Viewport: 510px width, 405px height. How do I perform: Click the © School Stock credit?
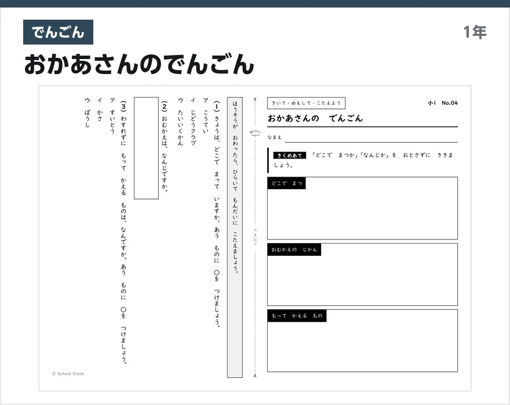click(68, 374)
